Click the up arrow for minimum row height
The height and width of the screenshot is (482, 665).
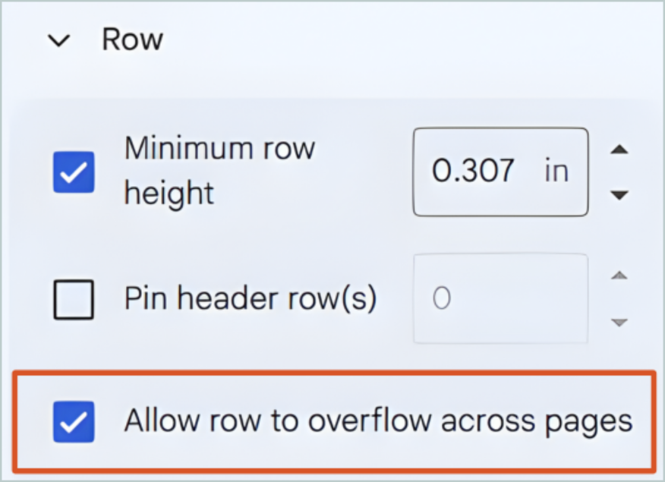click(619, 150)
